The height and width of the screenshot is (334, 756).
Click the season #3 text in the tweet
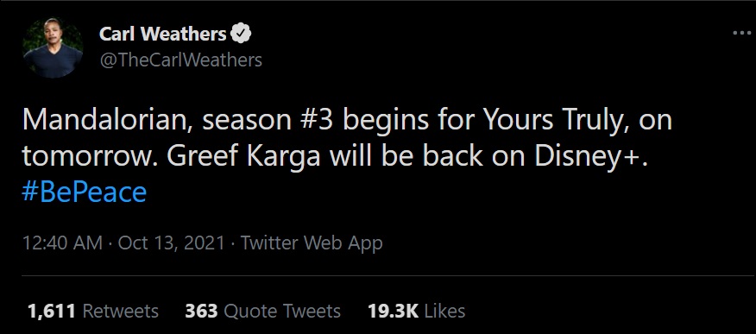(x=268, y=121)
